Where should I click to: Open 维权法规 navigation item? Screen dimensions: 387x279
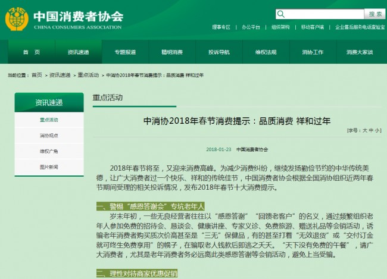[x=266, y=52]
